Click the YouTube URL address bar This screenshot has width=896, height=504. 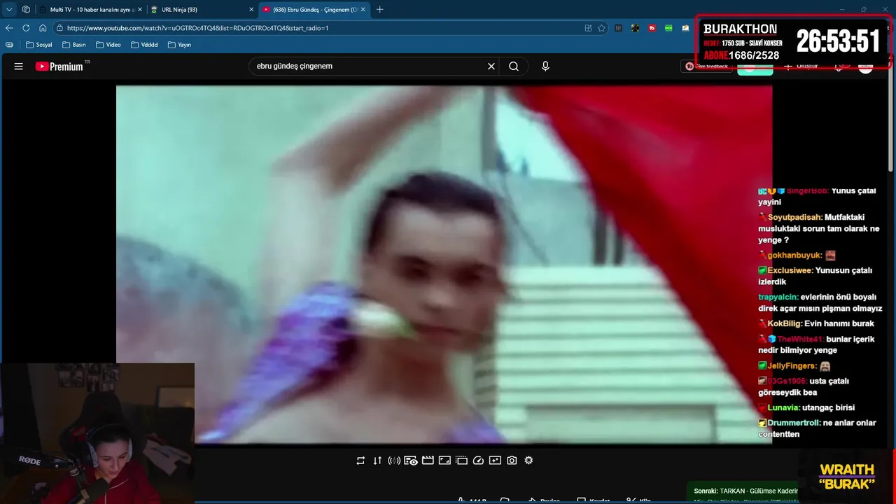pyautogui.click(x=315, y=28)
